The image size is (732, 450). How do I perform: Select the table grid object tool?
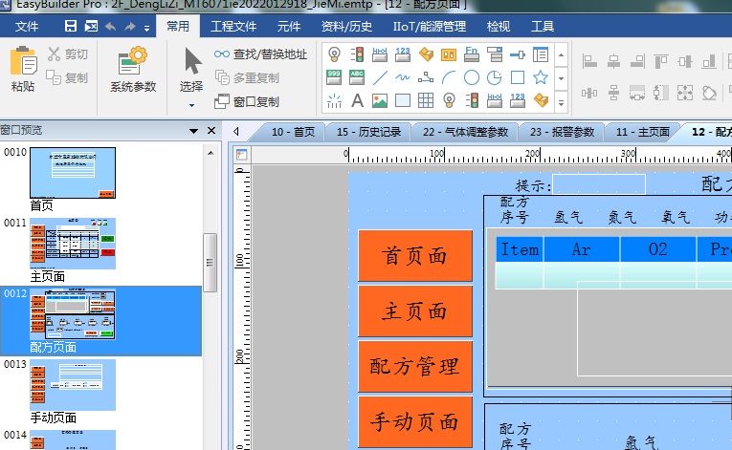(x=426, y=100)
